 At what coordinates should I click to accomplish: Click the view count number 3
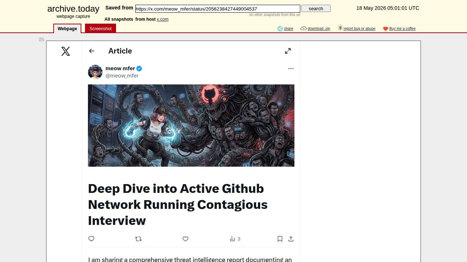pos(239,239)
